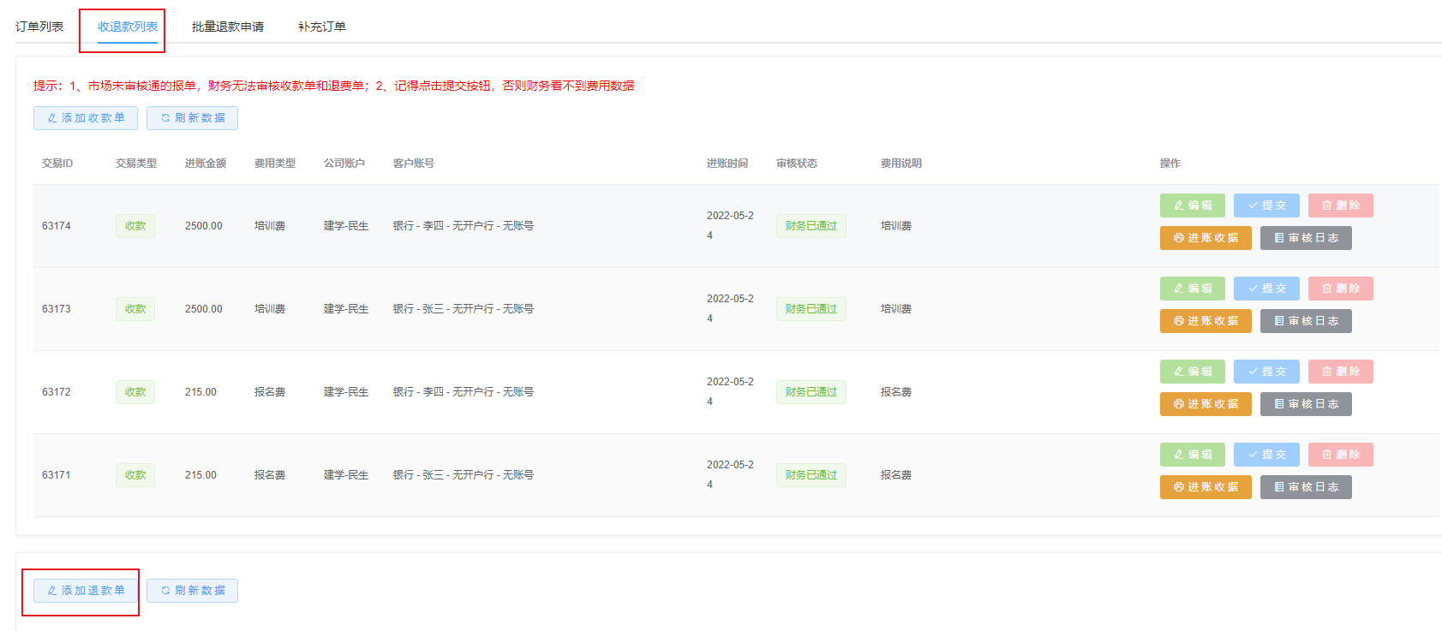Click 刷新数据 above the transactions table

pyautogui.click(x=192, y=118)
